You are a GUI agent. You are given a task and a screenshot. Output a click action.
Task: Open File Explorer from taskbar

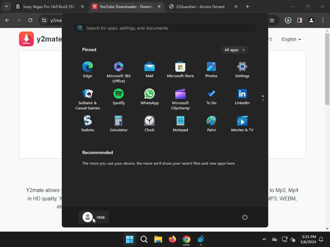coord(158,239)
